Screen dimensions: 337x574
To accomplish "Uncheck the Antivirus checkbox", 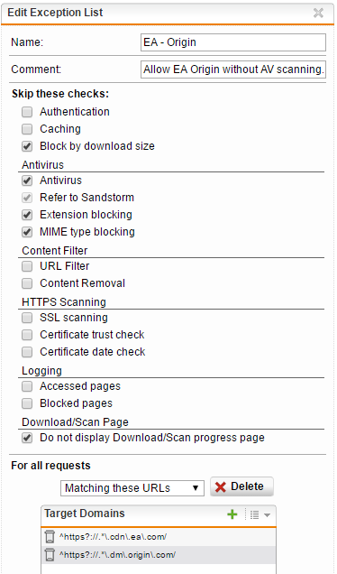I will [x=27, y=181].
